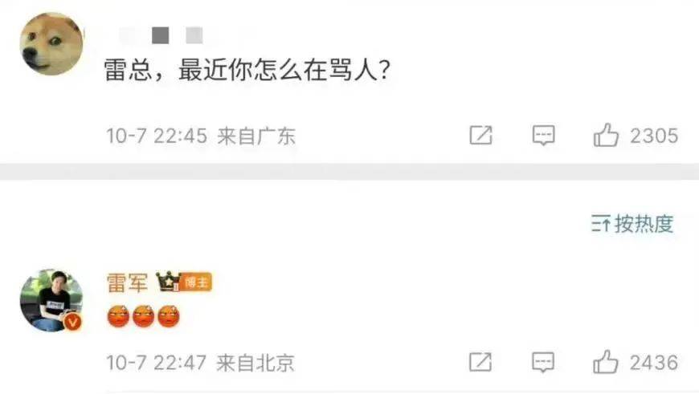This screenshot has height=394, width=699.
Task: Change sort order via 按热度
Action: [x=632, y=224]
